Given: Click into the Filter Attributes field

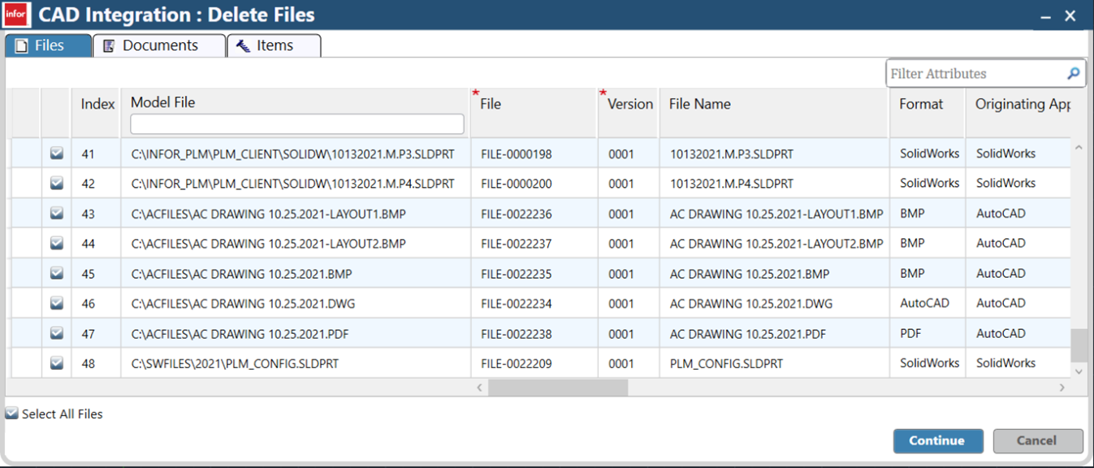Looking at the screenshot, I should pos(975,73).
